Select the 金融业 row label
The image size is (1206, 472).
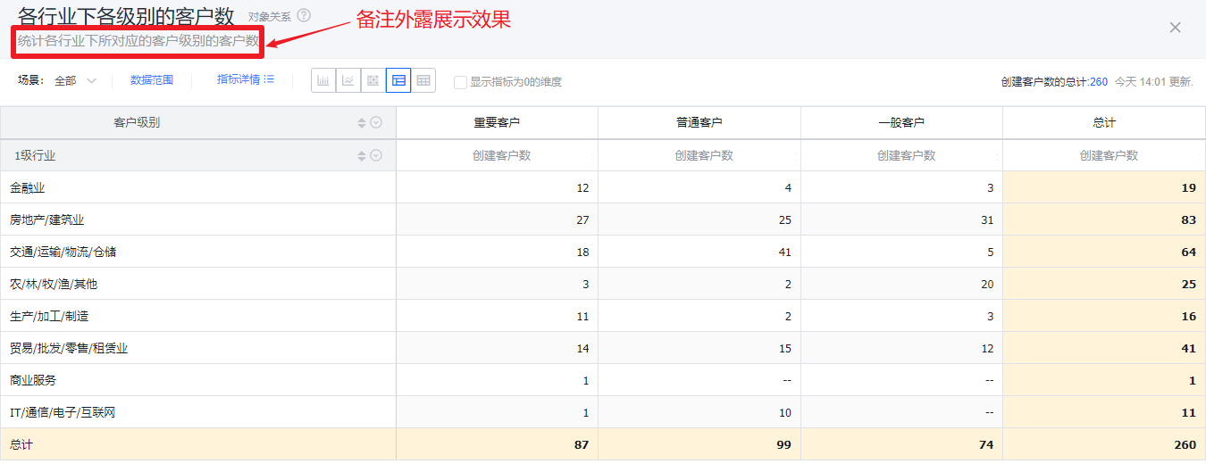(x=28, y=188)
